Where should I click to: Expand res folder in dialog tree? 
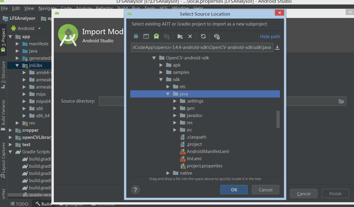[175, 123]
